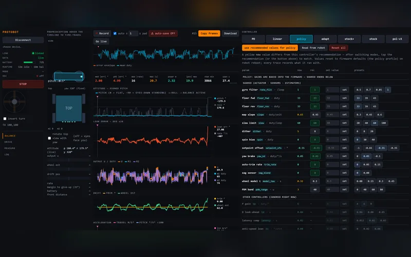Click Read from robot button
The height and width of the screenshot is (257, 411).
click(313, 48)
